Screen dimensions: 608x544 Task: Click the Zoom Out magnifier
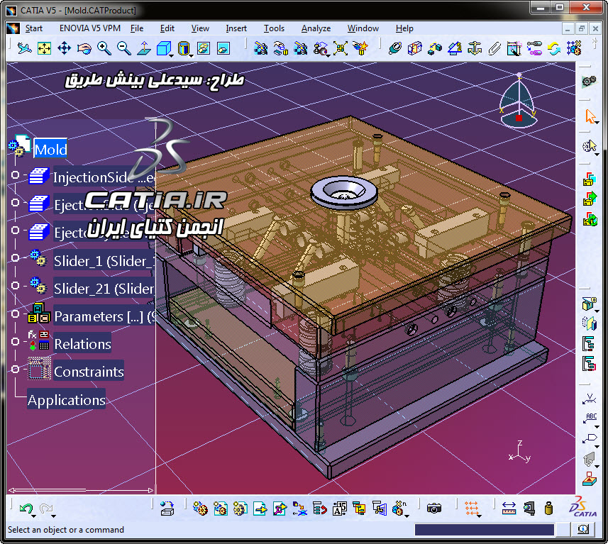click(x=123, y=48)
